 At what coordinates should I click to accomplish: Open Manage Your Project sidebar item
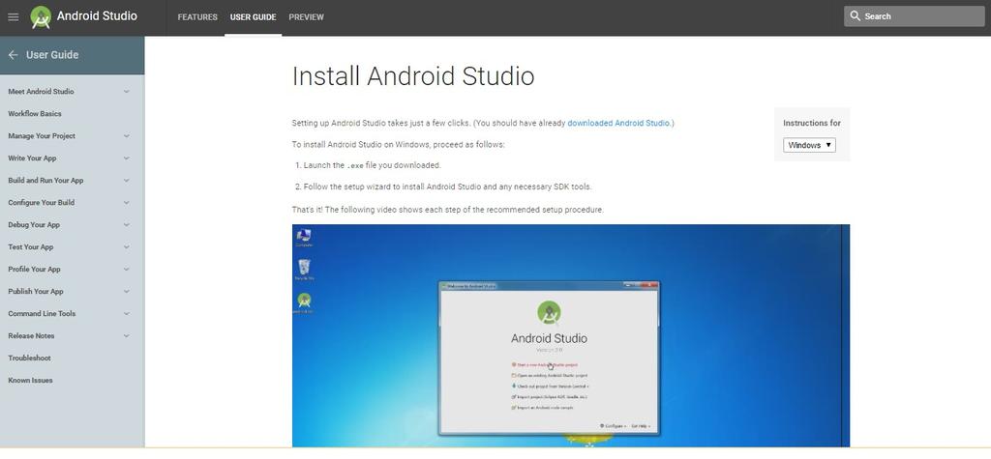click(42, 135)
